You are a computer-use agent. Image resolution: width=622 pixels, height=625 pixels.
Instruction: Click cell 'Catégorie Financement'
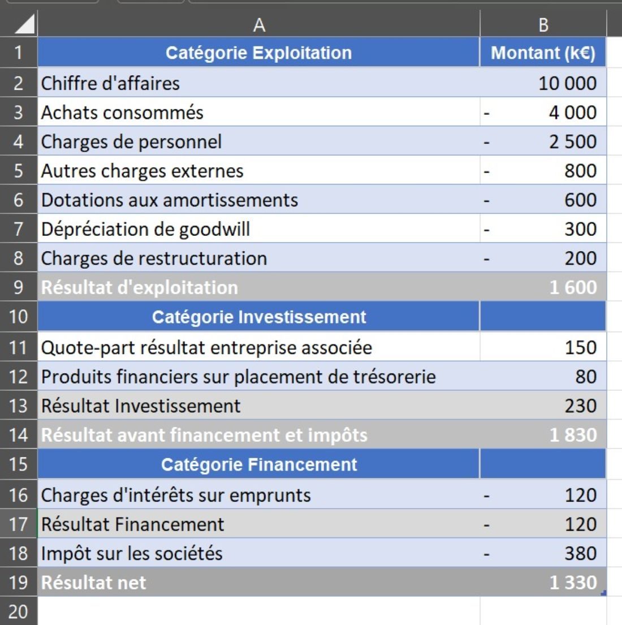click(x=258, y=464)
